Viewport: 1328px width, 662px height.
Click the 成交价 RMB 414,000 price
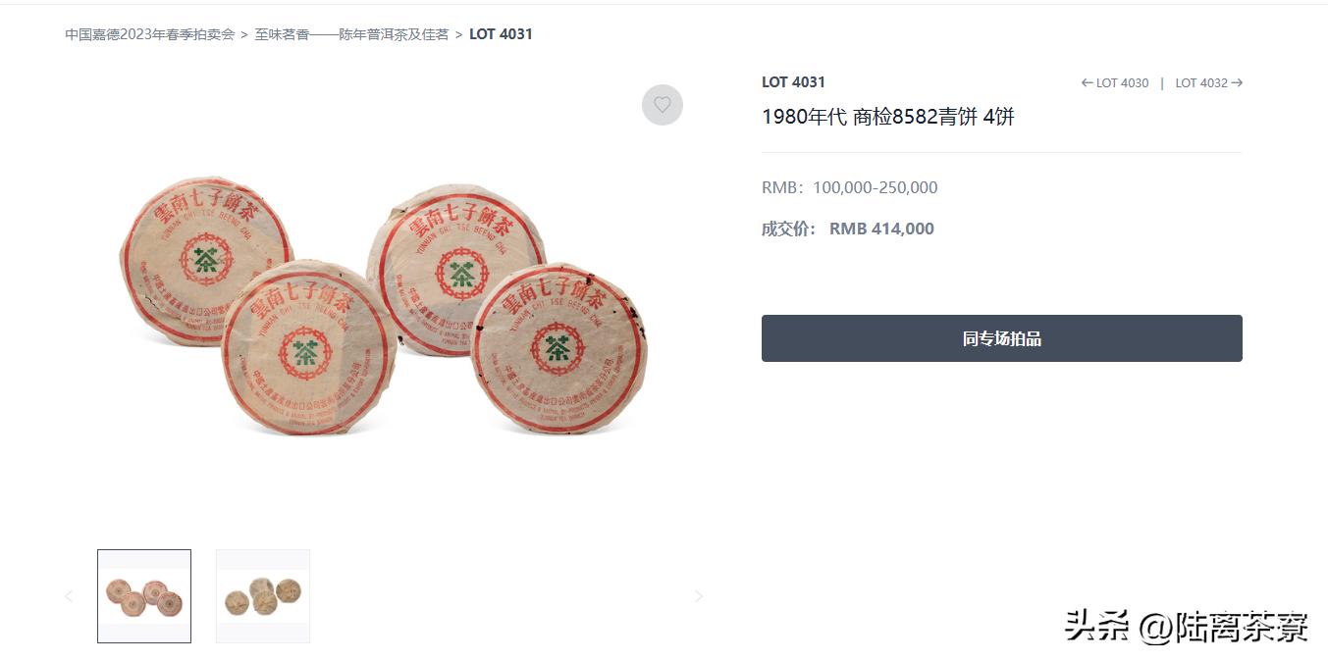click(848, 229)
